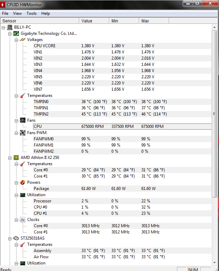Select the BILLY-PC computer icon
The height and width of the screenshot is (271, 219).
(10, 27)
